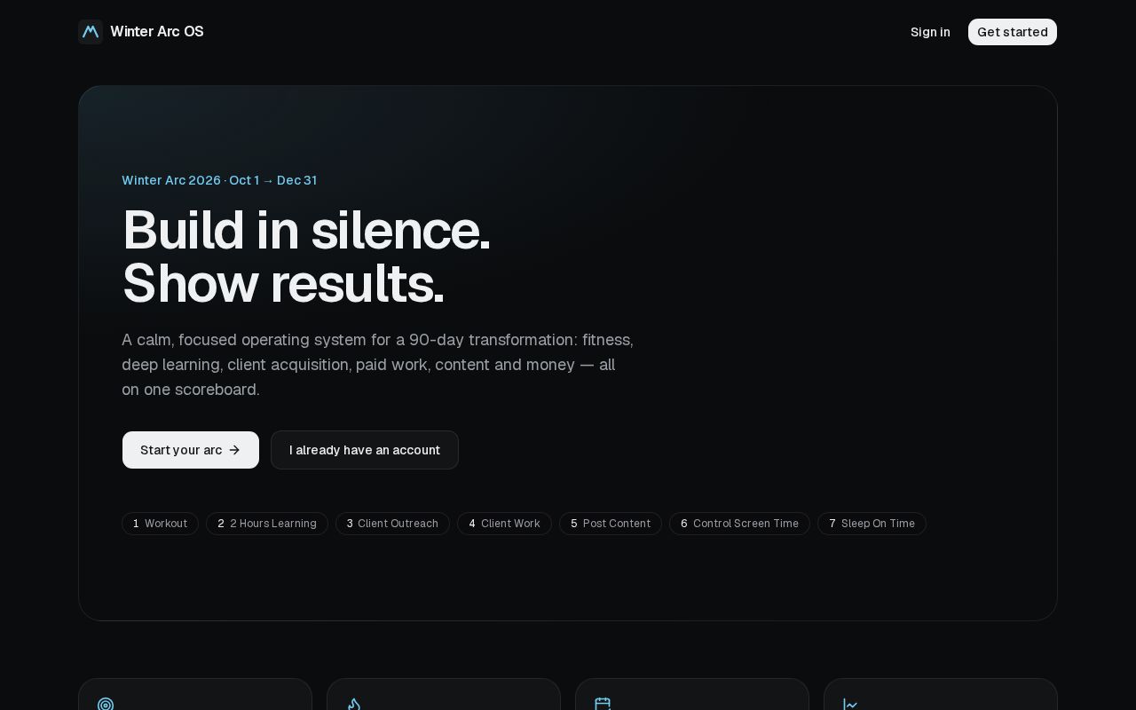This screenshot has width=1136, height=710.
Task: Select the Workout habit chip
Action: (x=160, y=524)
